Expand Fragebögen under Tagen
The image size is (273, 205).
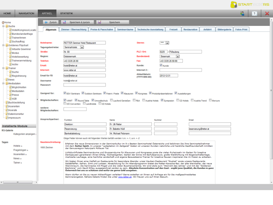(x=21, y=150)
